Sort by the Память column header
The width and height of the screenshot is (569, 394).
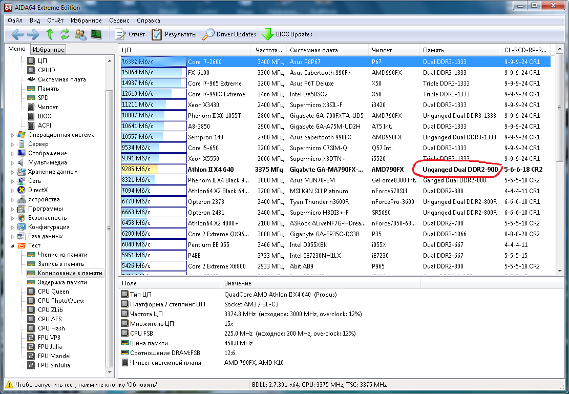click(x=460, y=50)
